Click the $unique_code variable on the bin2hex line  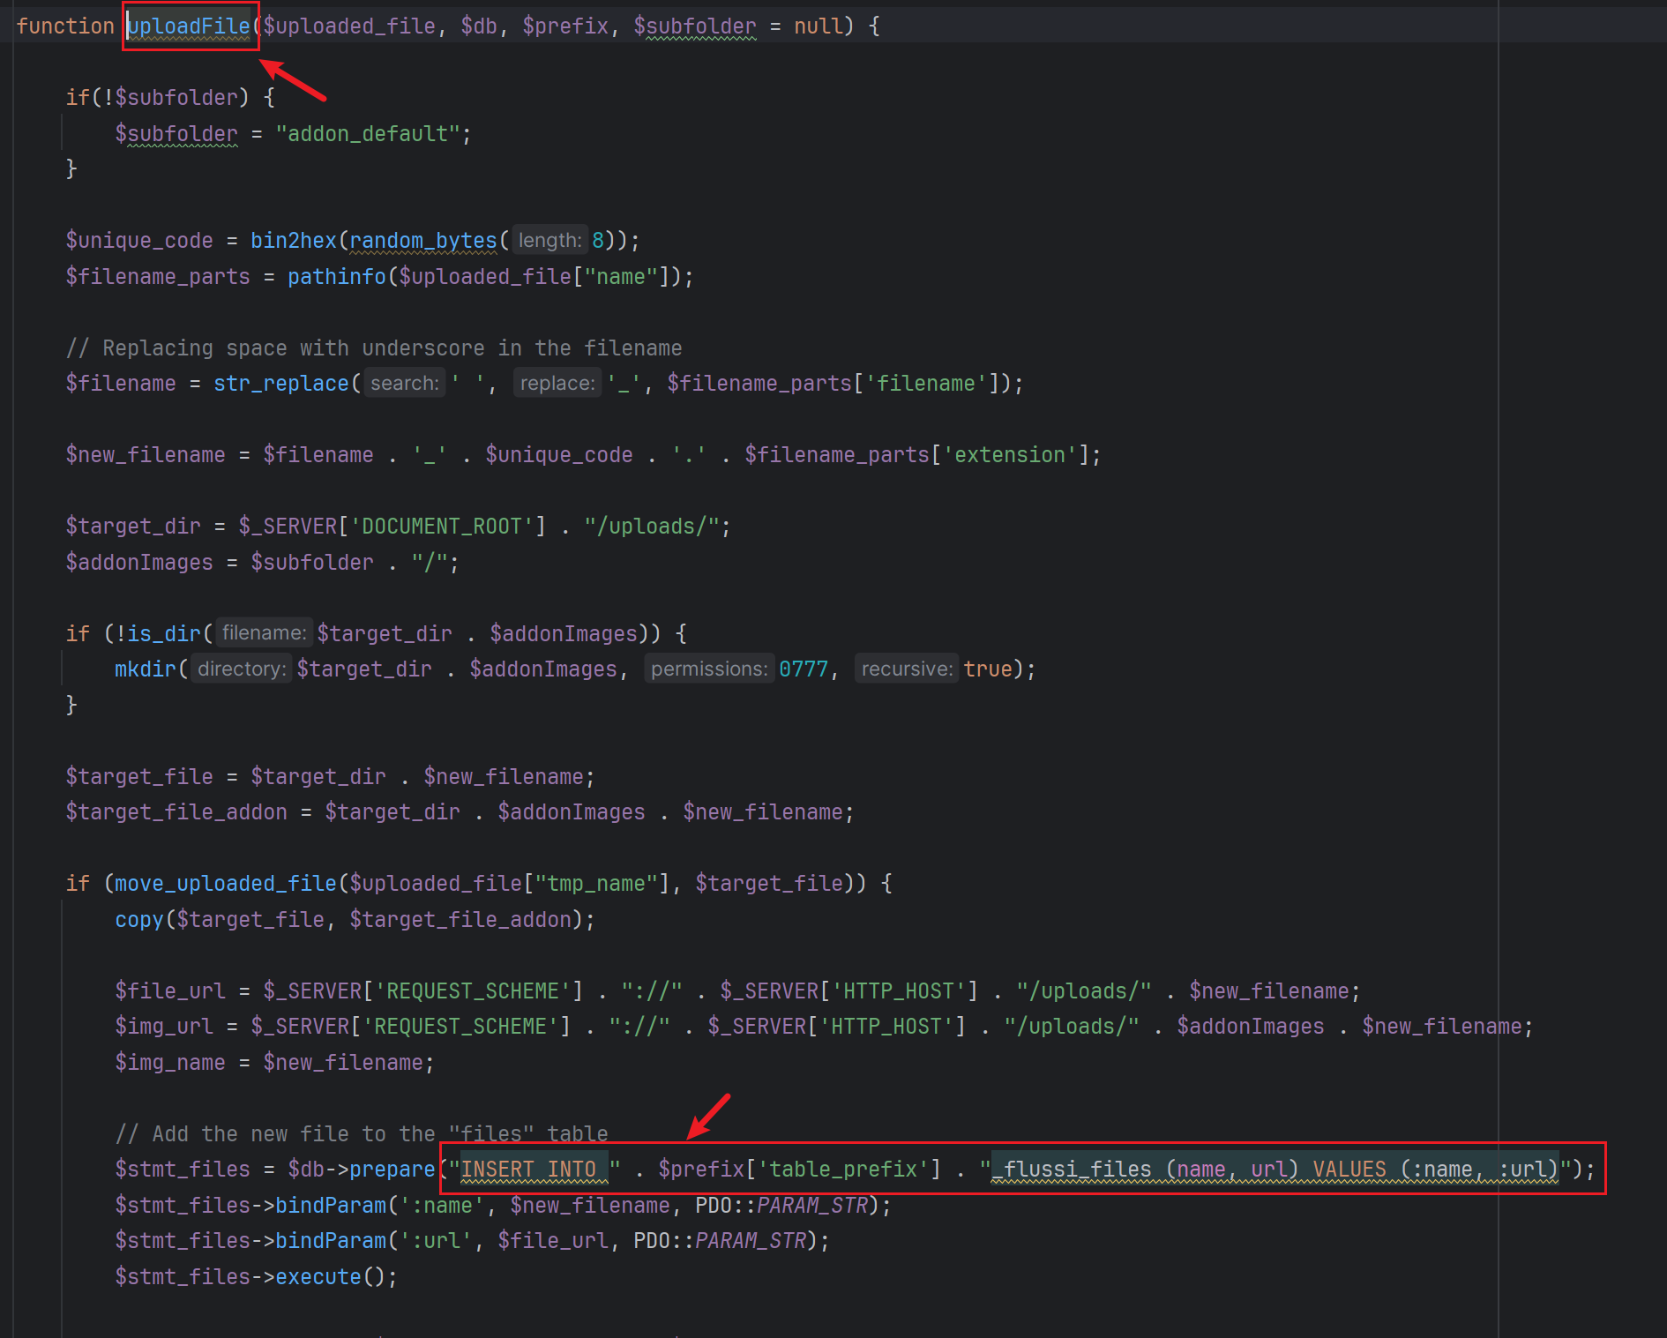pyautogui.click(x=139, y=241)
